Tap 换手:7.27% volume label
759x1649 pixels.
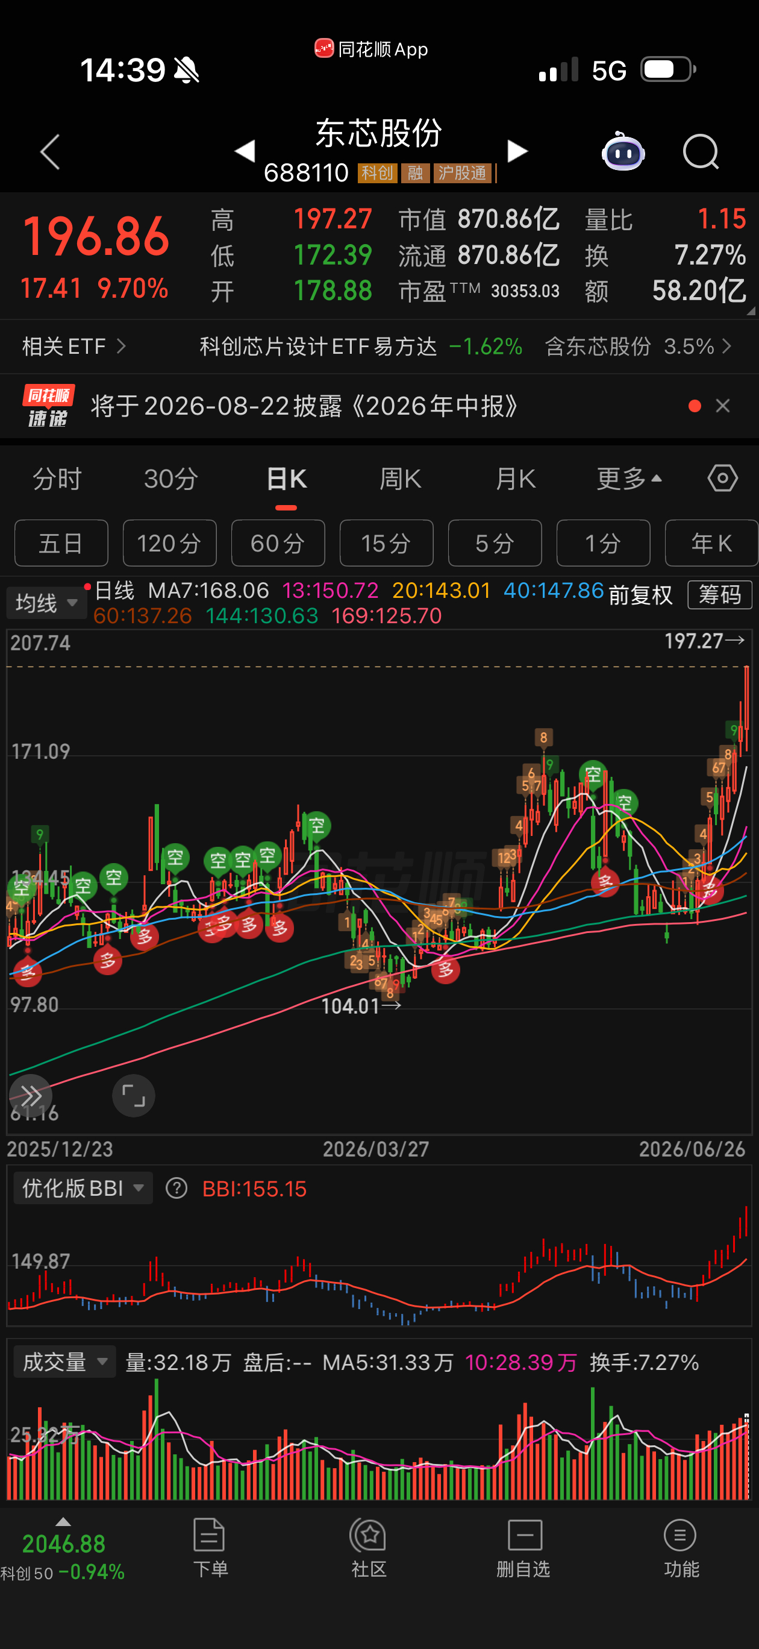point(644,1362)
